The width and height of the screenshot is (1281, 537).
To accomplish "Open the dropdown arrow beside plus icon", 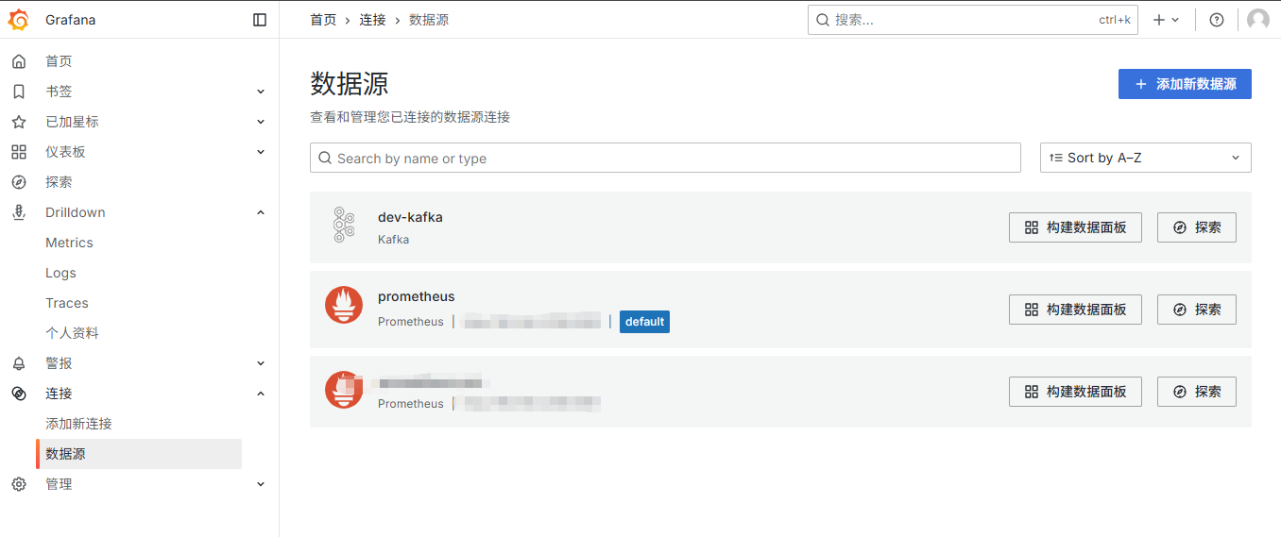I will pos(1176,20).
